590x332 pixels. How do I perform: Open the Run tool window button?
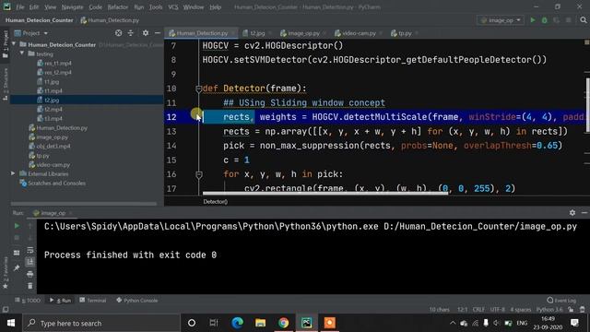pyautogui.click(x=60, y=300)
